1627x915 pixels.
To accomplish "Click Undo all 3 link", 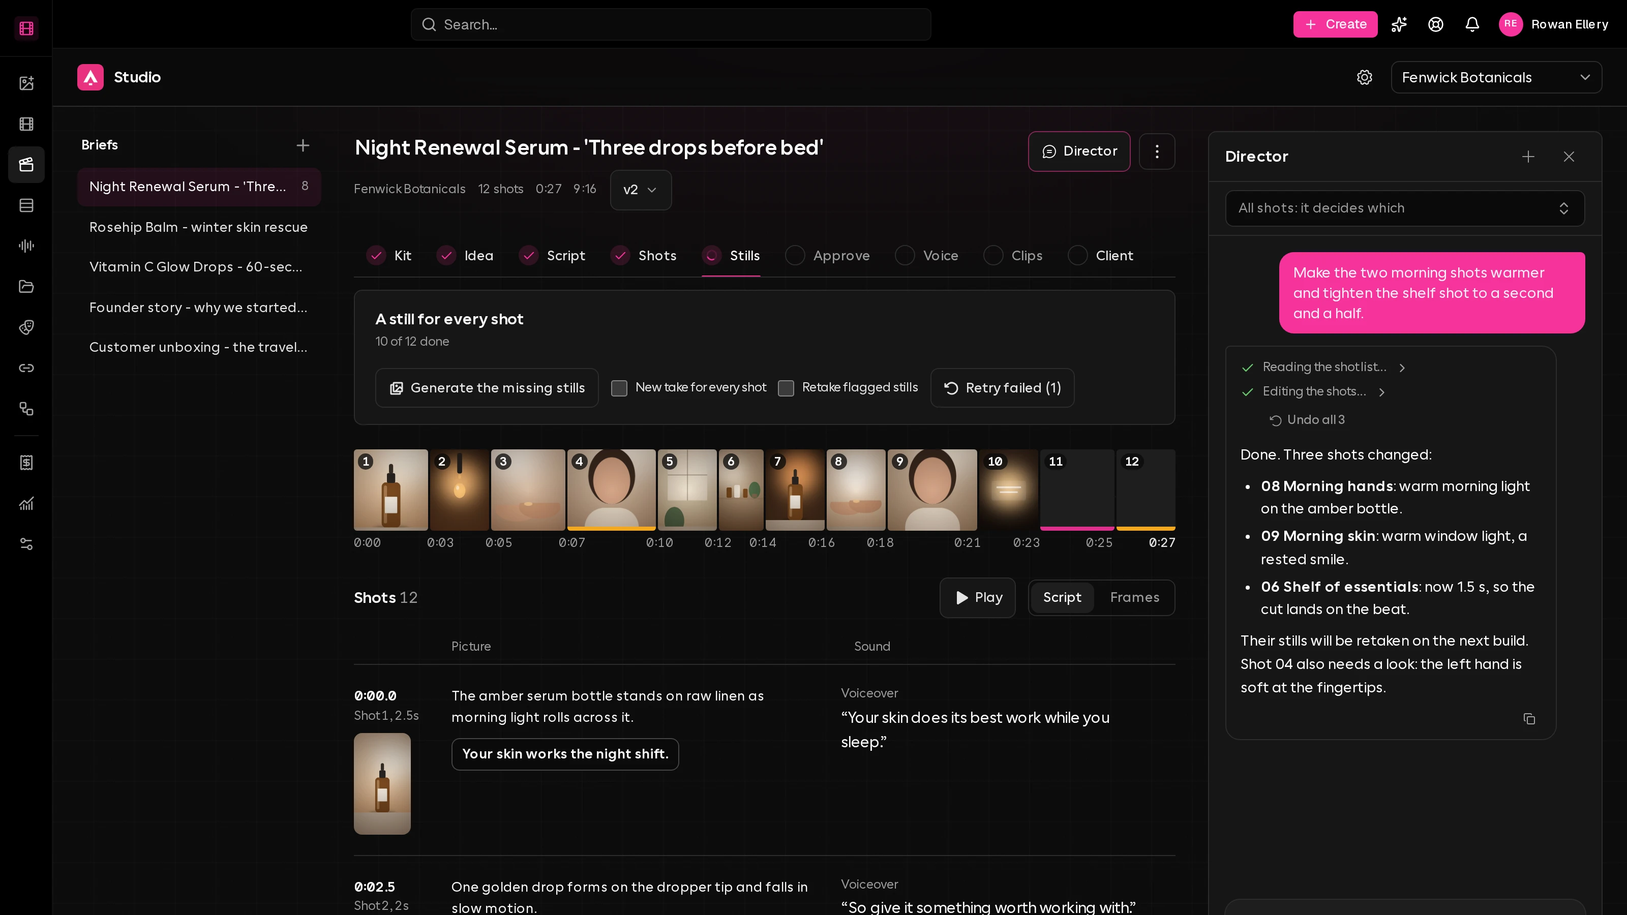I will click(1307, 420).
